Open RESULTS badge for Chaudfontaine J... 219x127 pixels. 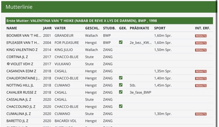[x=201, y=78]
